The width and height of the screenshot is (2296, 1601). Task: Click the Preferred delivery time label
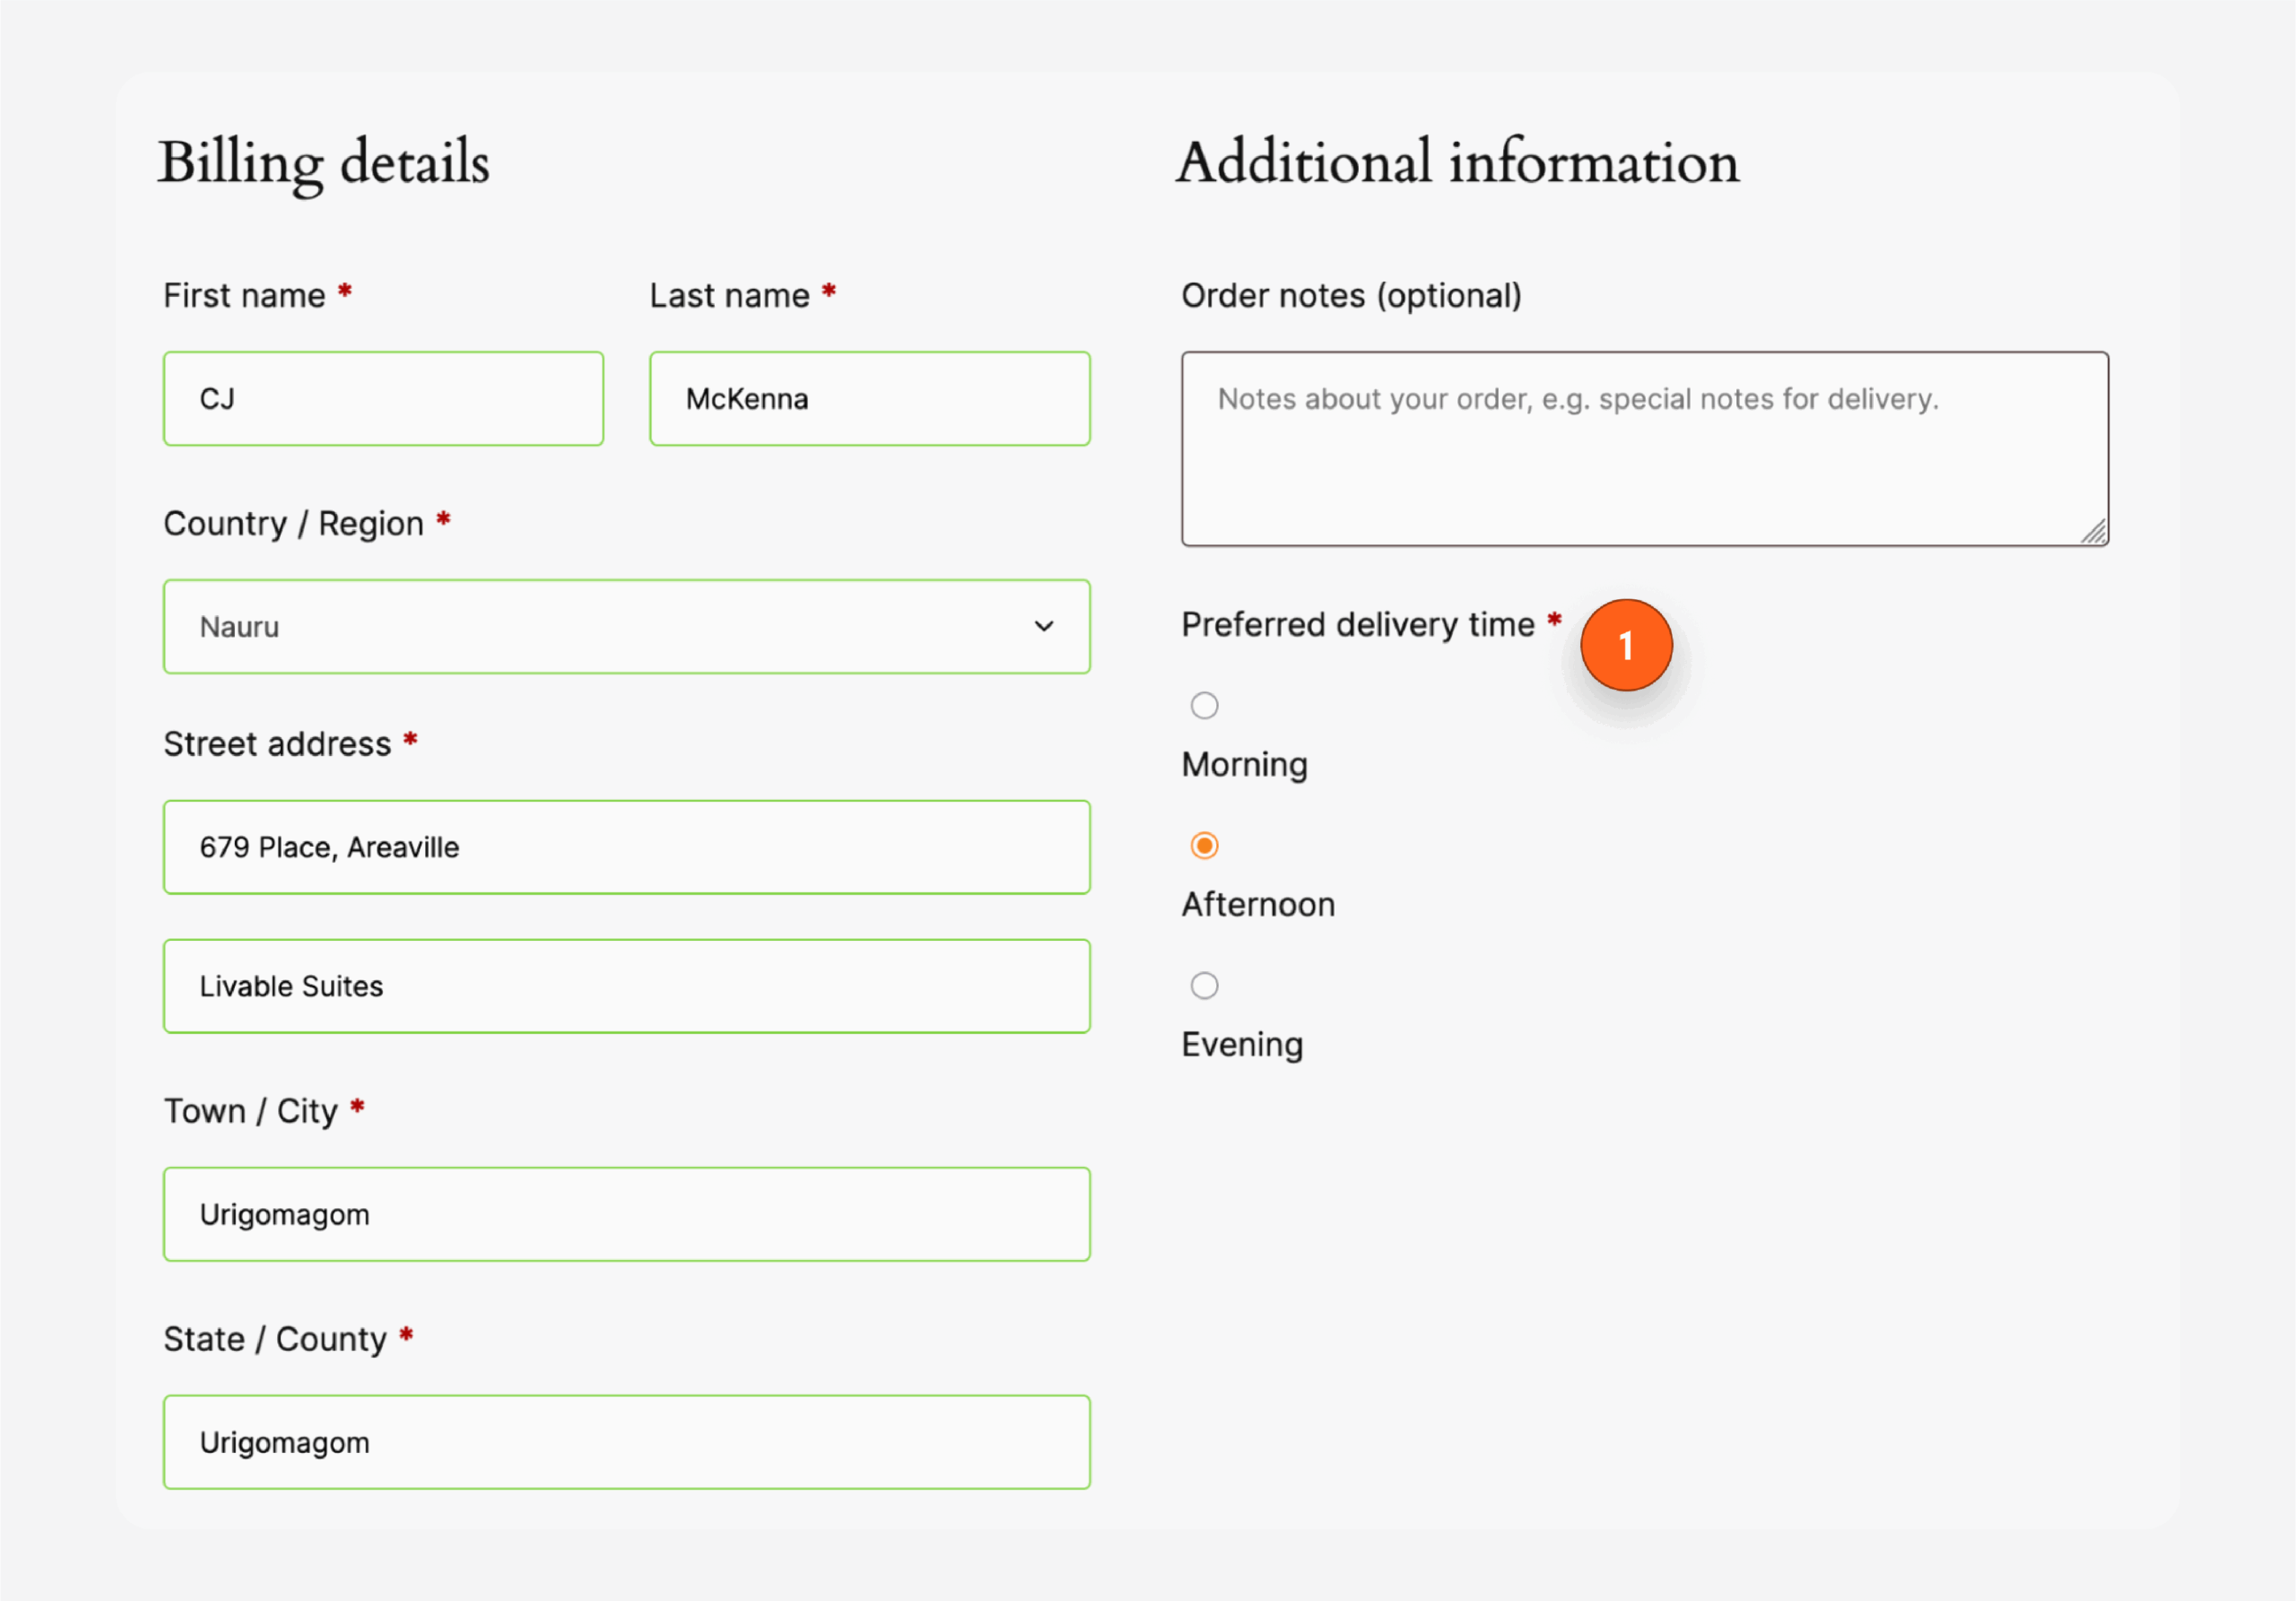[x=1361, y=624]
